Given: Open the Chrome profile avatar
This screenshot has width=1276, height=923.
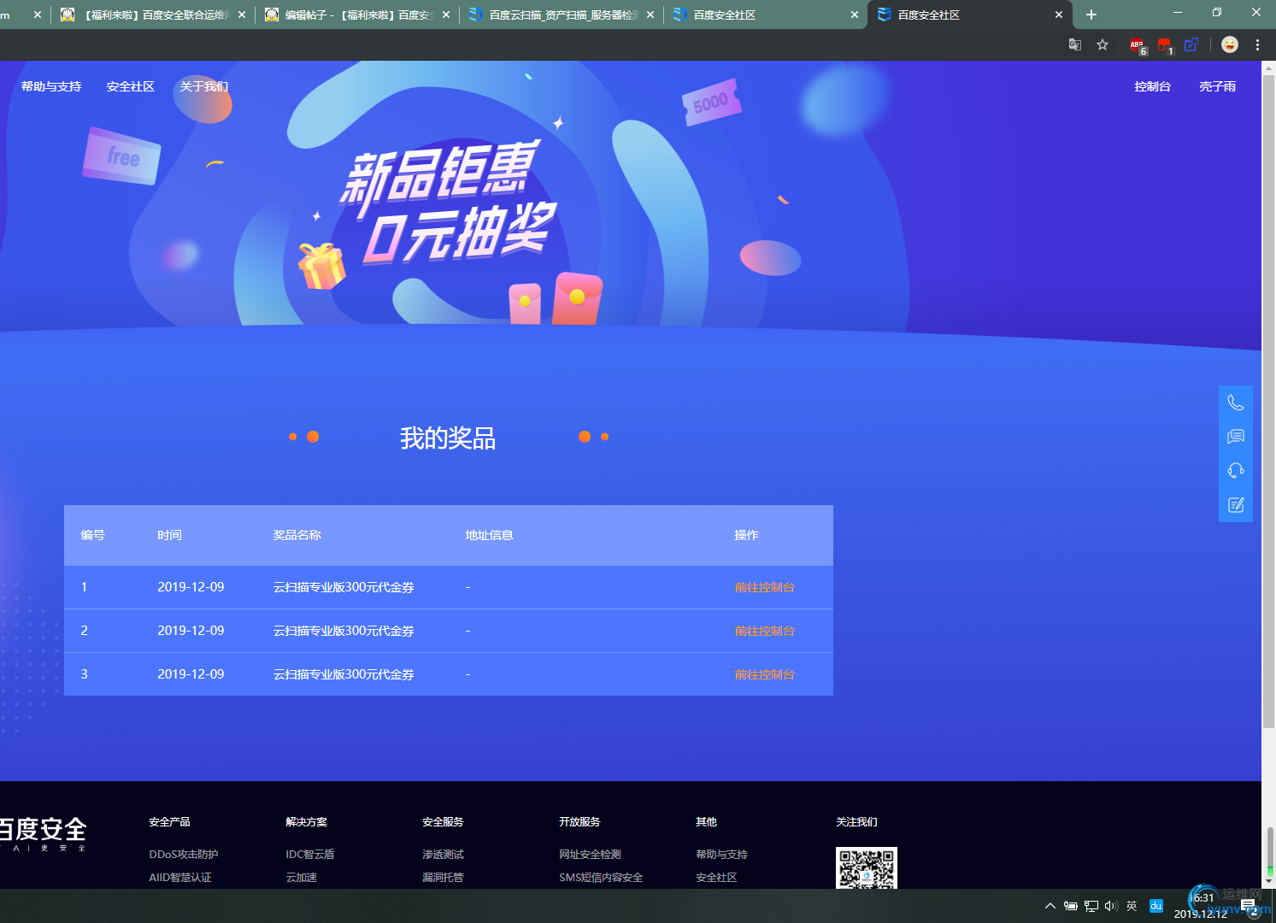Looking at the screenshot, I should pos(1230,44).
